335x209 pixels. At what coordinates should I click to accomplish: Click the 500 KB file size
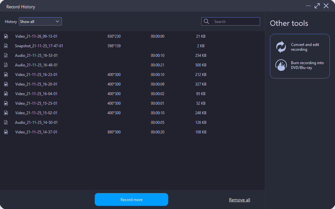click(201, 65)
